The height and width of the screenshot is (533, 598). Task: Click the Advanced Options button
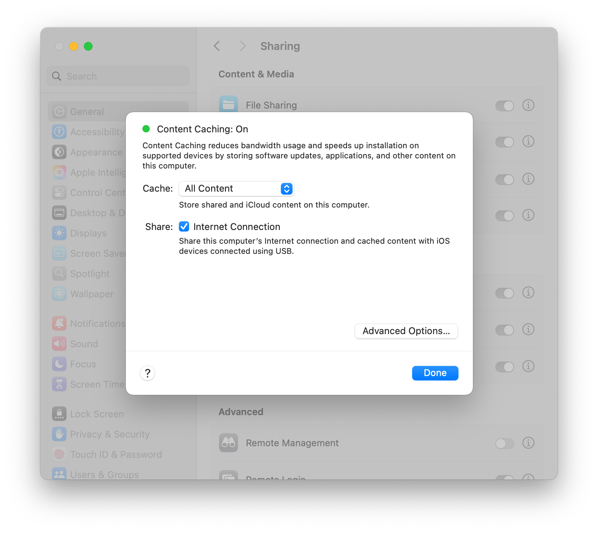(406, 331)
